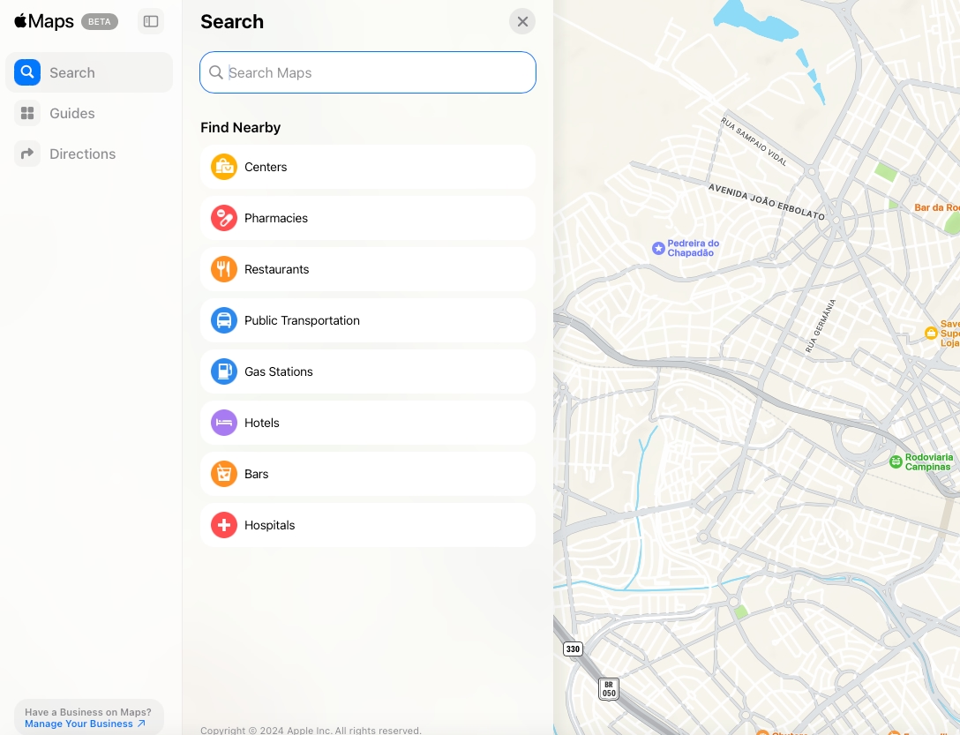
Task: Toggle the sidebar collapse control
Action: pyautogui.click(x=150, y=21)
